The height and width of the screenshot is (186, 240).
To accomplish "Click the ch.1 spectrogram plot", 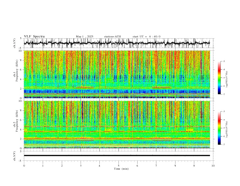I will pos(117,74).
